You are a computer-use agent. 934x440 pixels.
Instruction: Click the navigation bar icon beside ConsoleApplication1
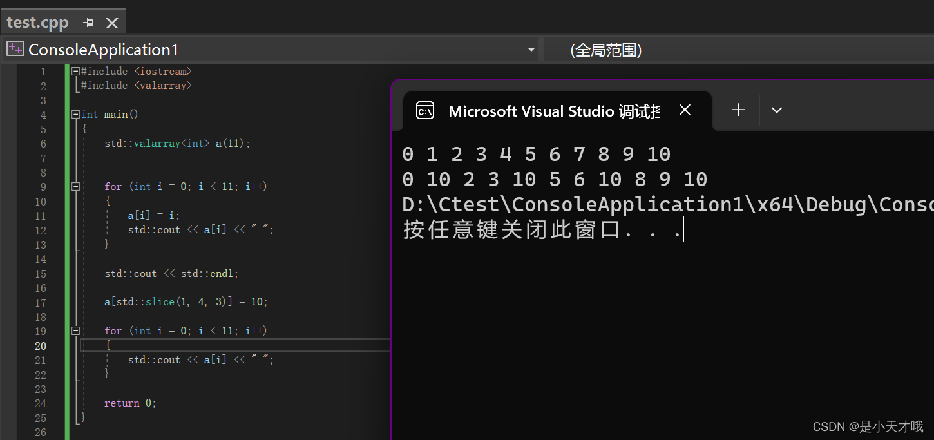[15, 48]
